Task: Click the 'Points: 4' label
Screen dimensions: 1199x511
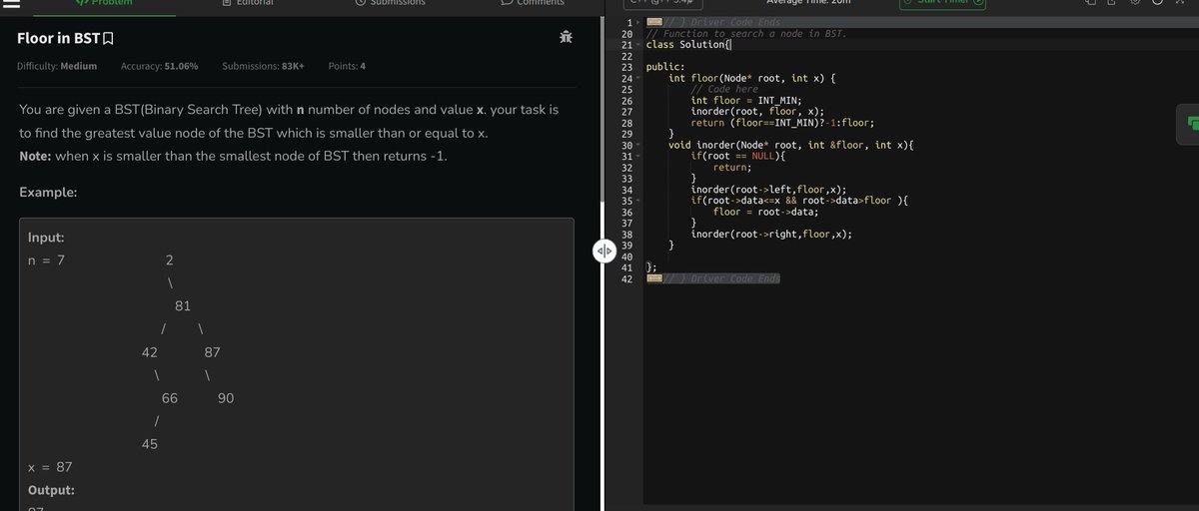Action: 347,66
